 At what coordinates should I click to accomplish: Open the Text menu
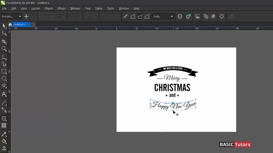[x=88, y=8]
